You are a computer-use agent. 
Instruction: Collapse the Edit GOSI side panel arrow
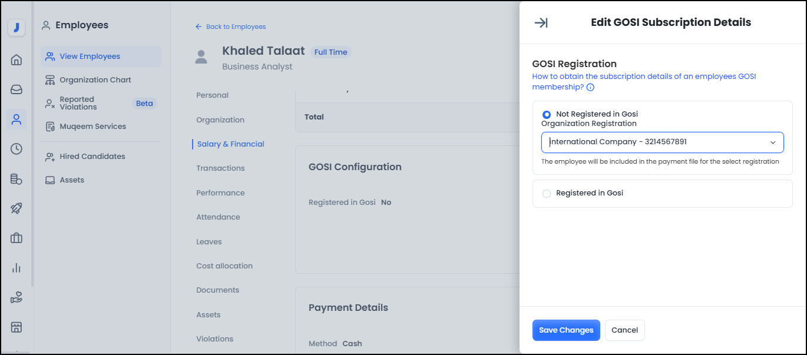[x=541, y=22]
